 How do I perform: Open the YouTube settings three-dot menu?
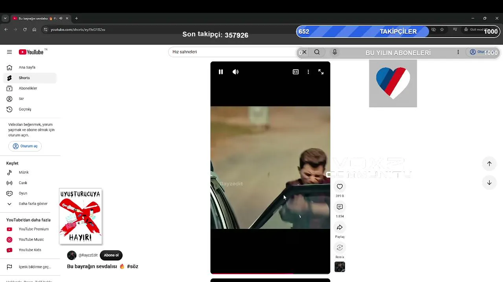point(458,52)
